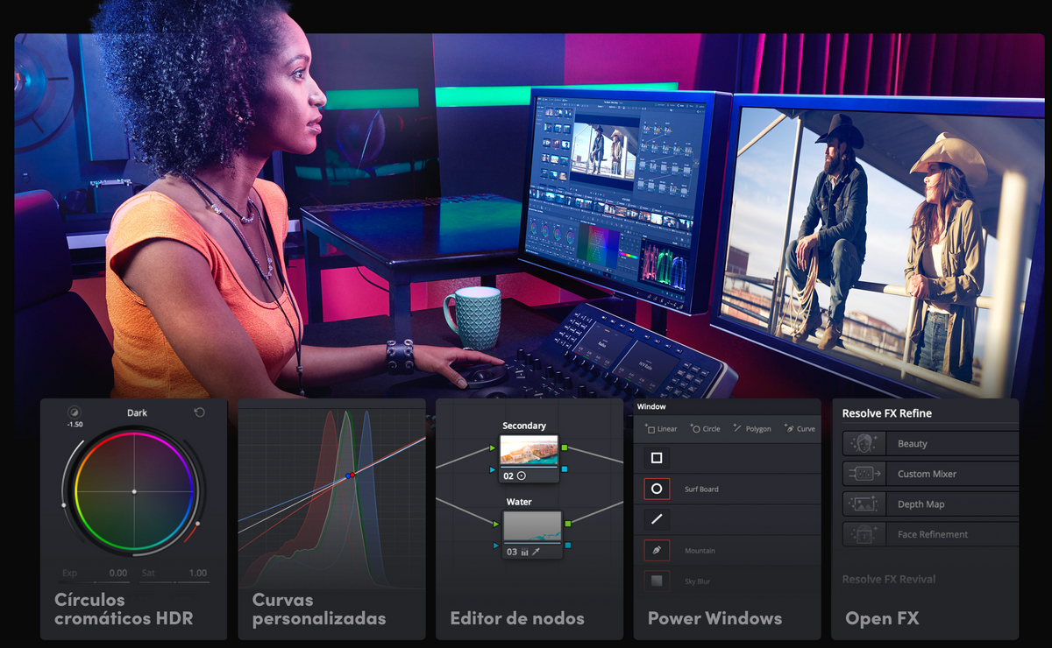Click the Sky Blur window label
Image resolution: width=1052 pixels, height=648 pixels.
click(698, 581)
